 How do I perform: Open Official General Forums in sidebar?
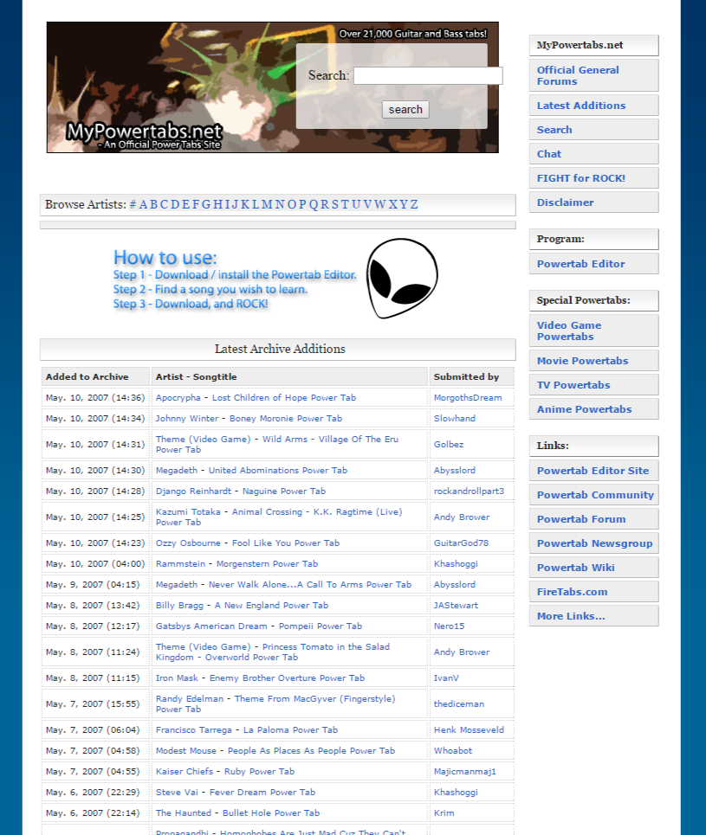[578, 76]
